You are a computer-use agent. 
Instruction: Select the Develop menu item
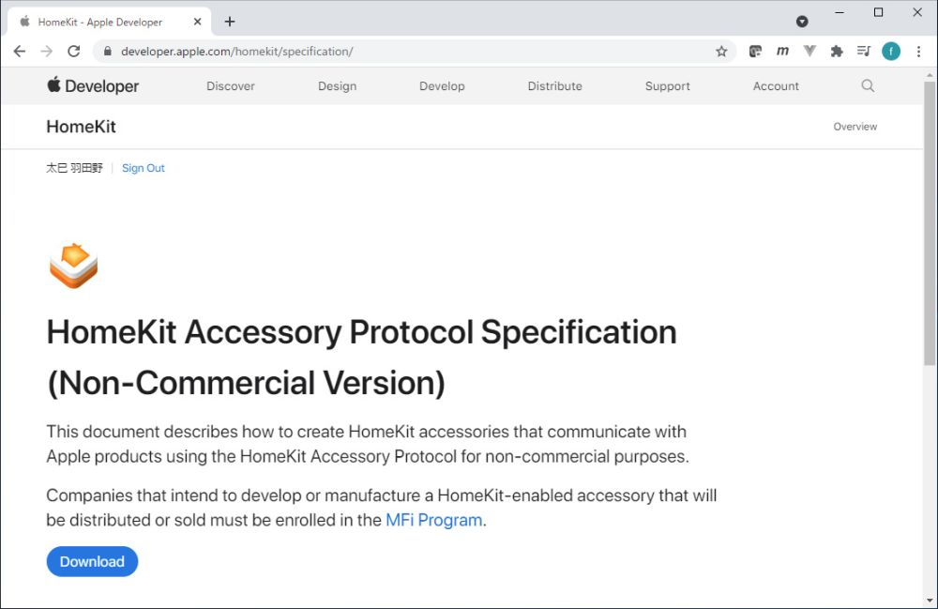442,85
